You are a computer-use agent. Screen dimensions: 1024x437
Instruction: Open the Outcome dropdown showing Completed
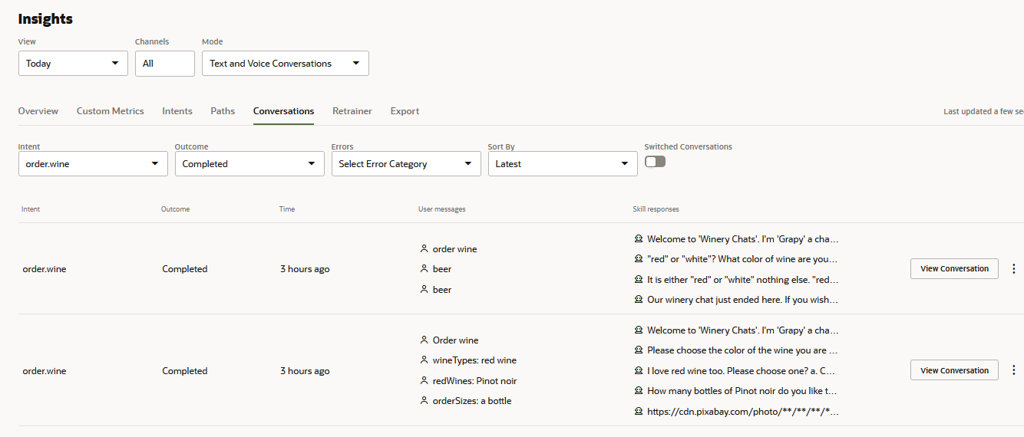click(249, 164)
